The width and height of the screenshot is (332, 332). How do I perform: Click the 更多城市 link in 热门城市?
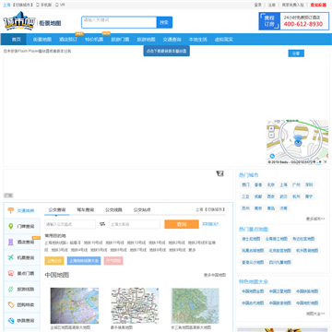coord(315,219)
